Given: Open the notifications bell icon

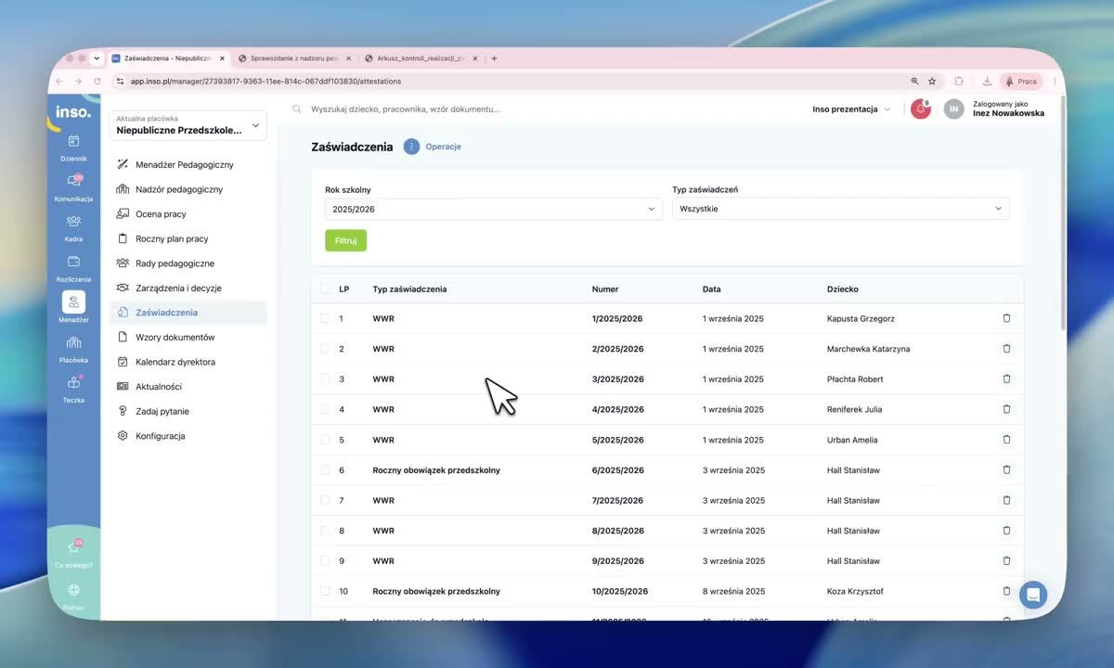Looking at the screenshot, I should point(920,109).
